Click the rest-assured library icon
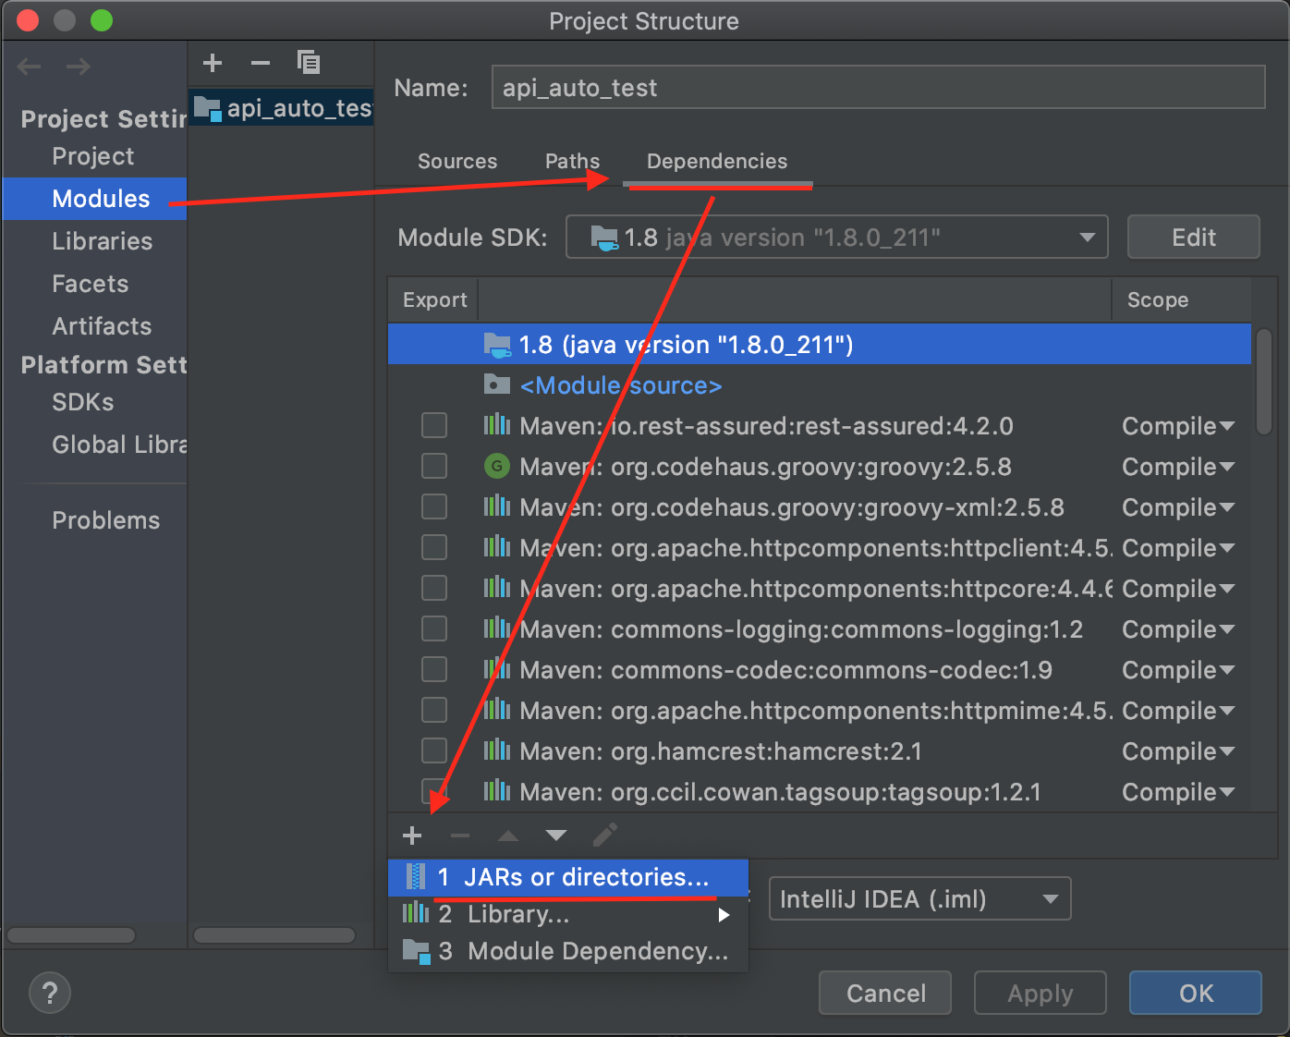Image resolution: width=1290 pixels, height=1037 pixels. [x=497, y=425]
